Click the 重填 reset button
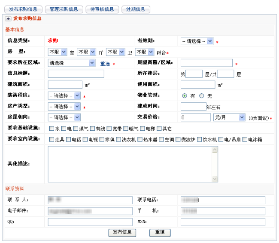The image size is (279, 243). click(x=160, y=233)
